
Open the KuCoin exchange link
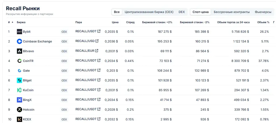28,90
